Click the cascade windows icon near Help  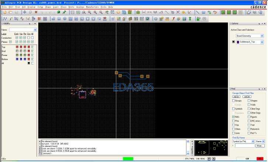[249, 12]
